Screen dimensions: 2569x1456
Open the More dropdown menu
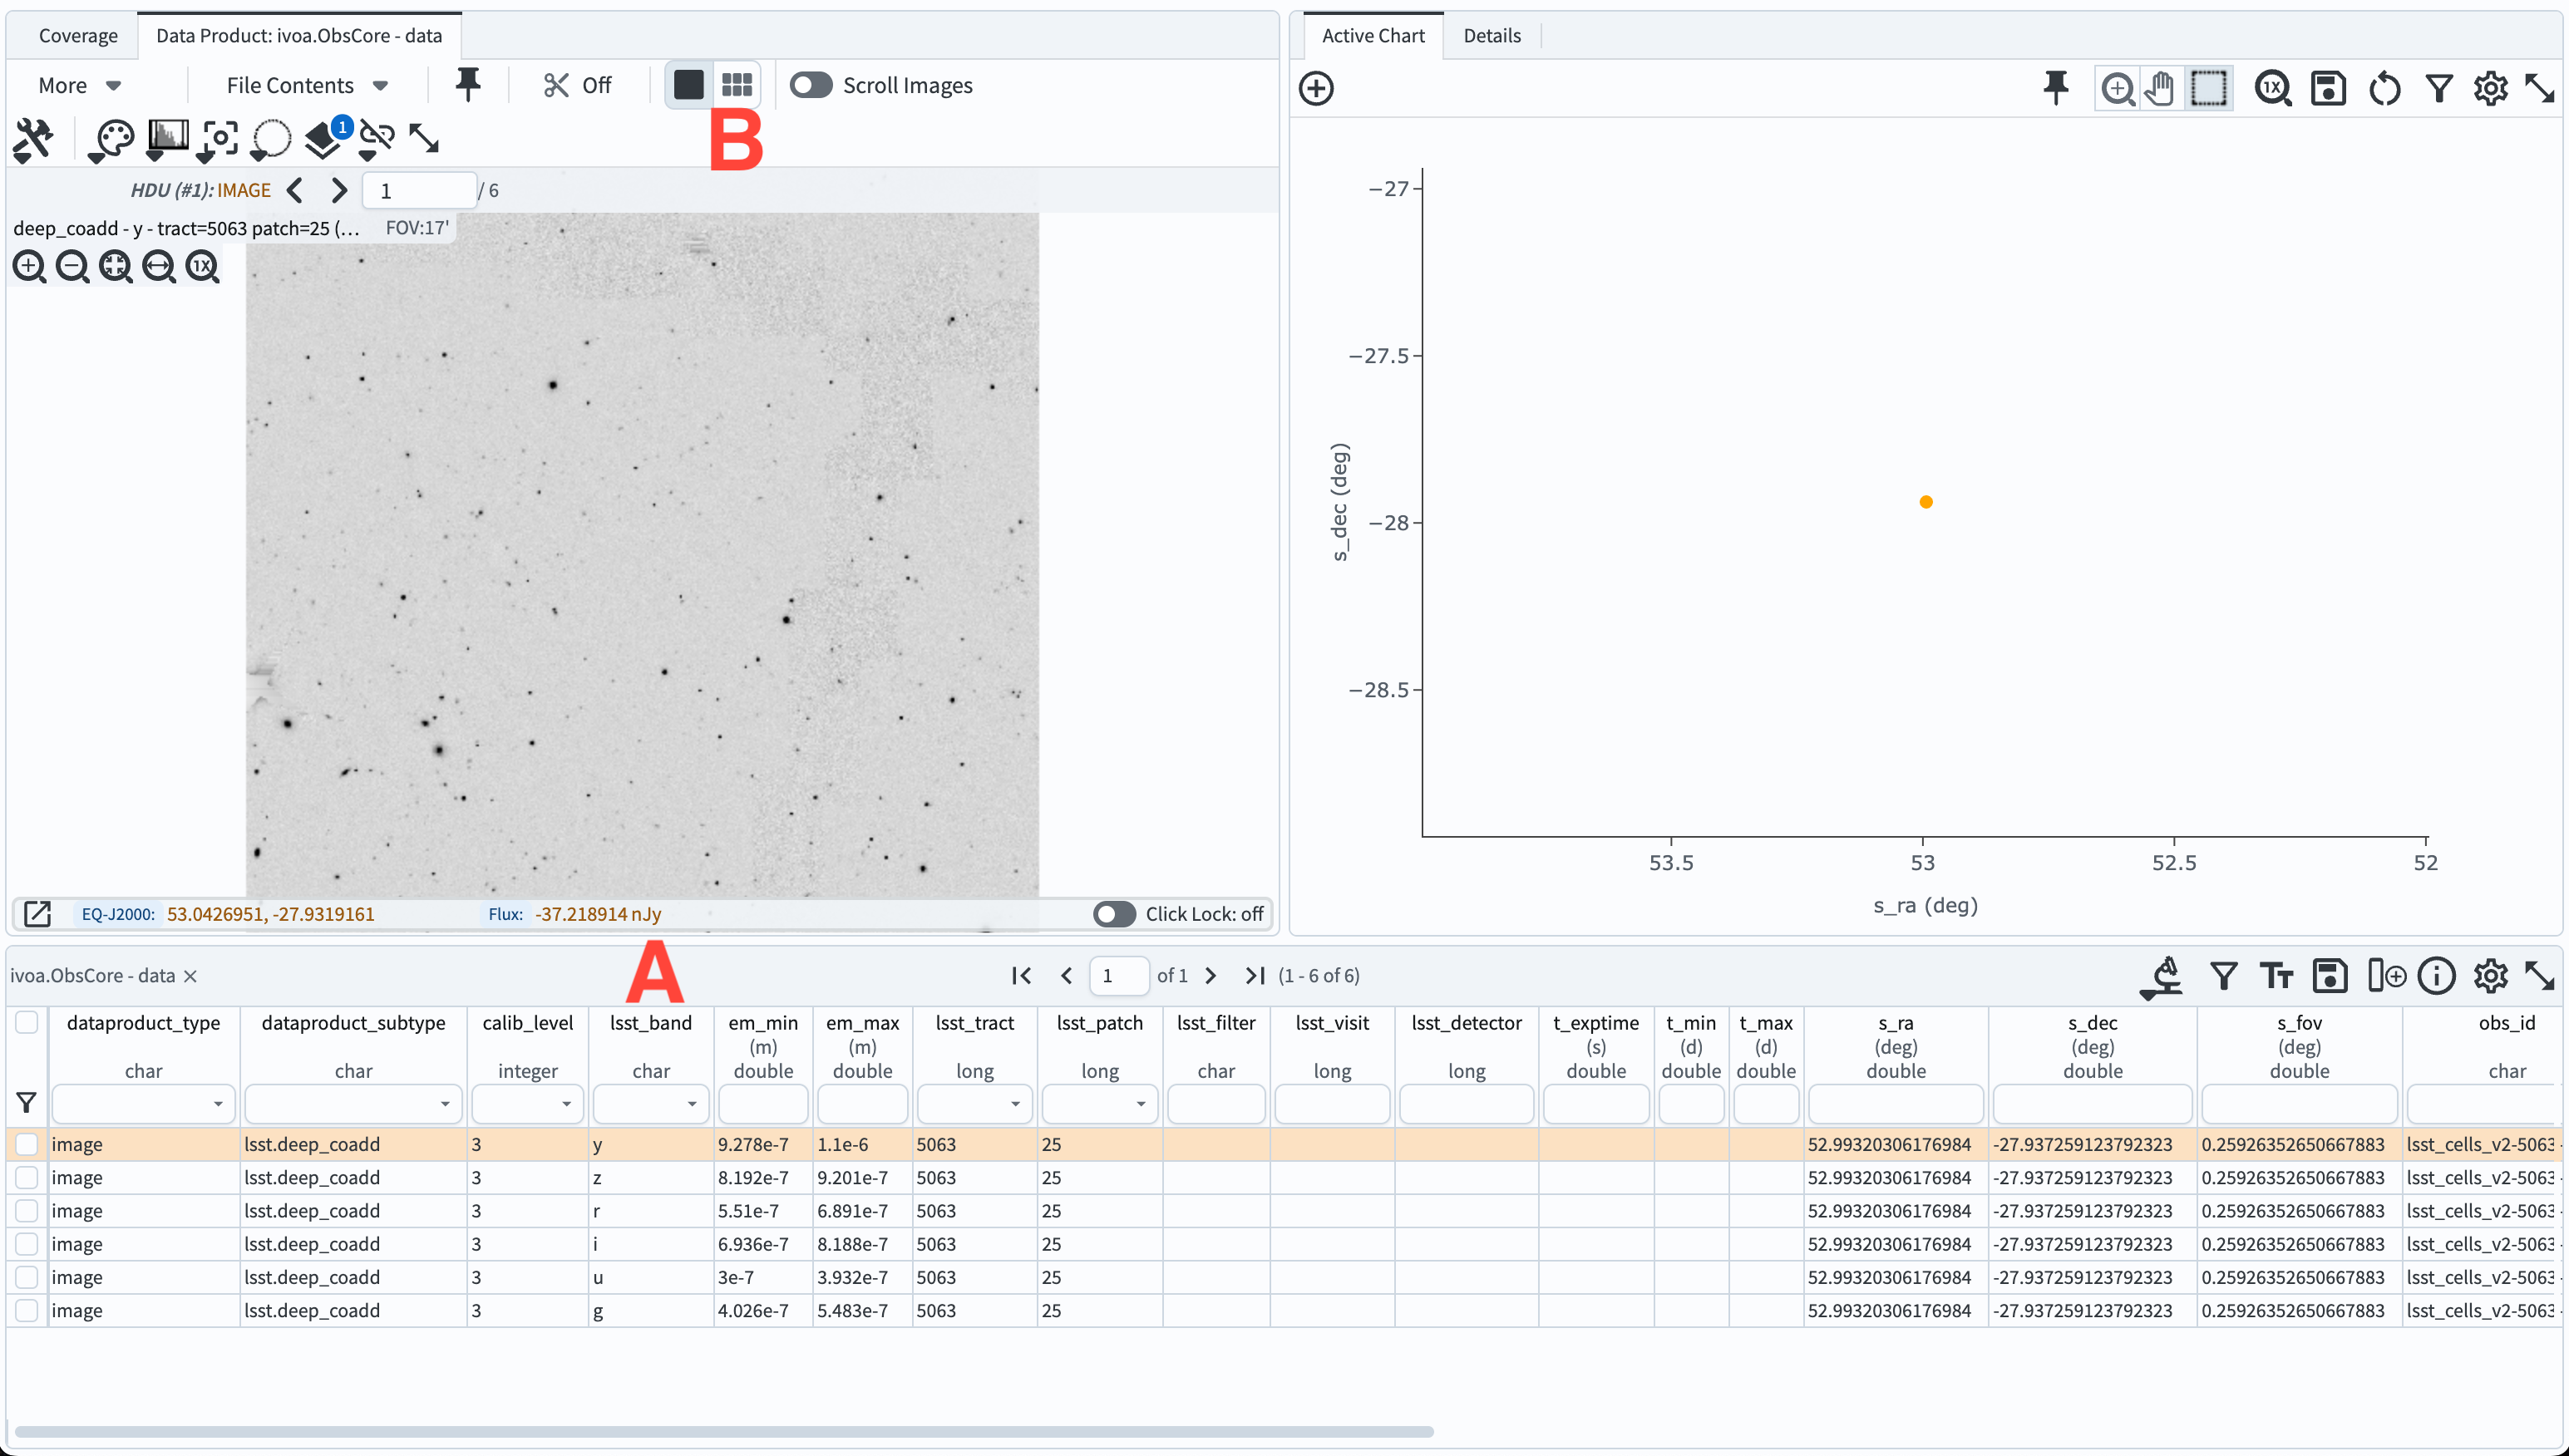80,85
